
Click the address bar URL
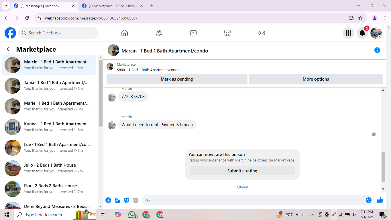click(x=91, y=18)
